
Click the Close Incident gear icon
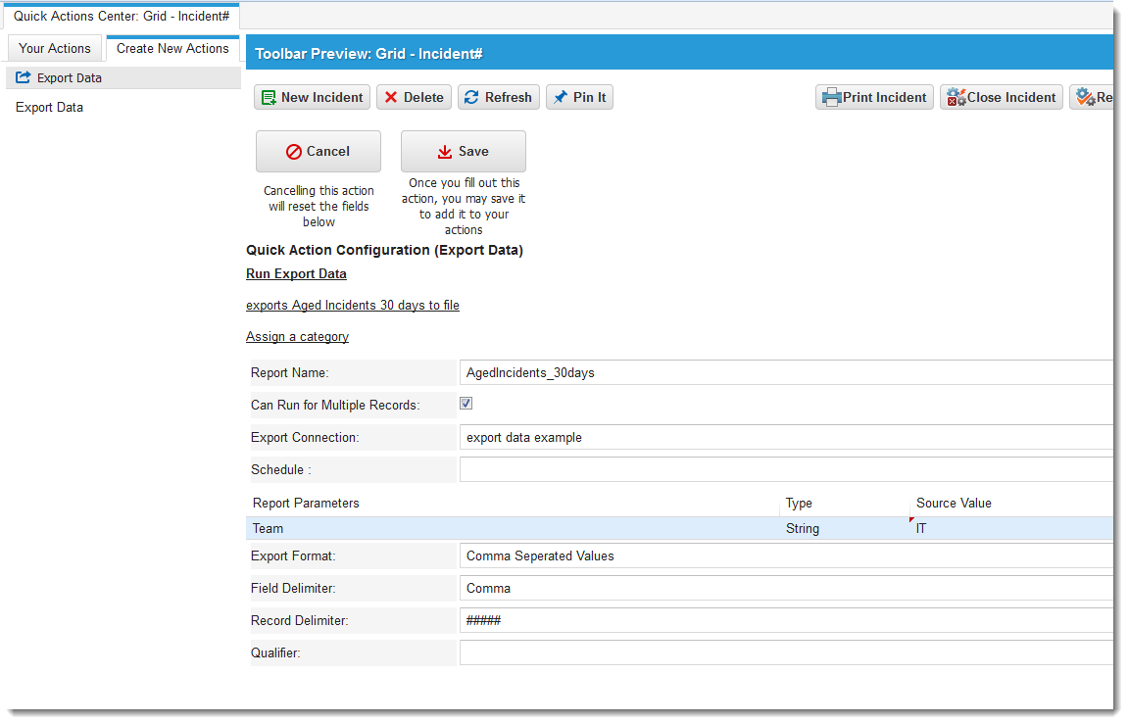pyautogui.click(x=956, y=98)
